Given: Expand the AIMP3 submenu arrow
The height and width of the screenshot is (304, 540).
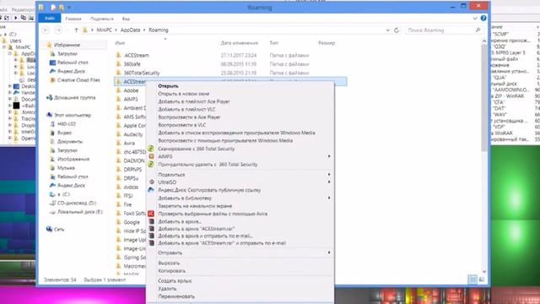Looking at the screenshot, I should [x=329, y=156].
